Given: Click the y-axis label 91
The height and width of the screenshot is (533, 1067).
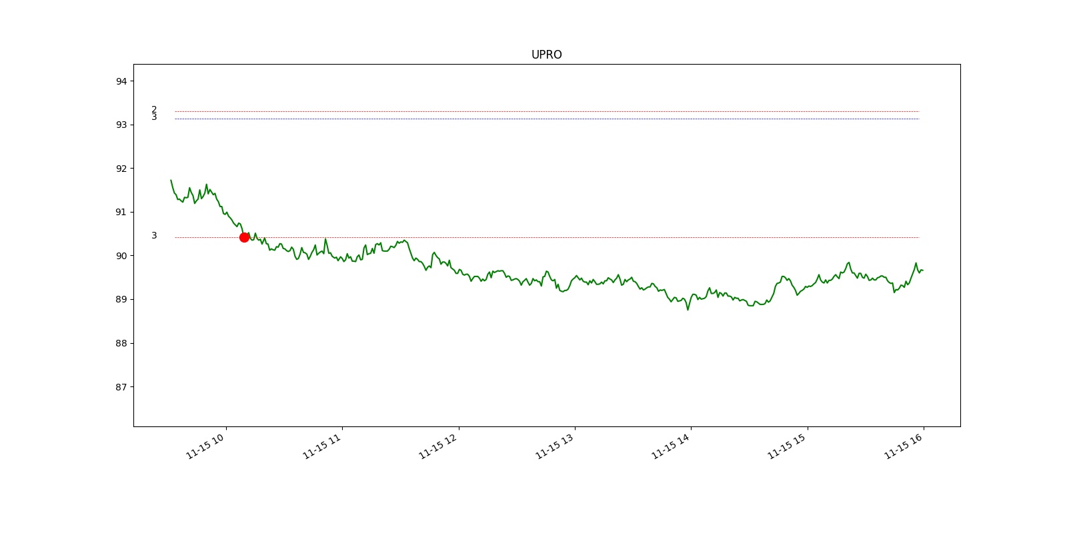Looking at the screenshot, I should pyautogui.click(x=121, y=212).
